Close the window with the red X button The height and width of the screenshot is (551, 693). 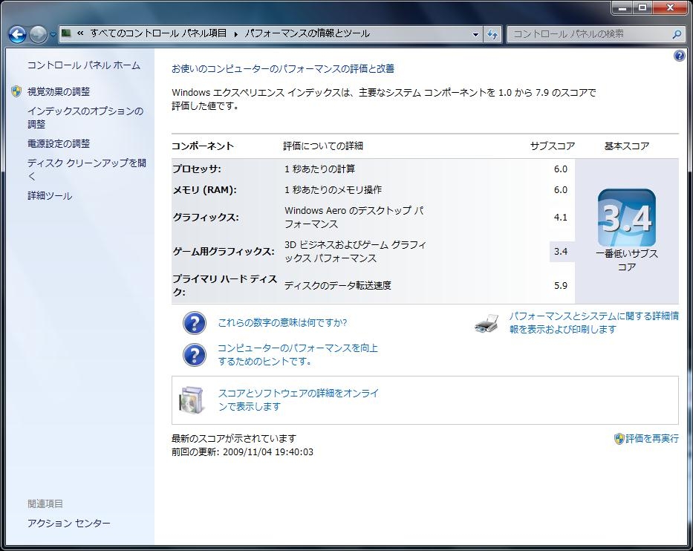pyautogui.click(x=669, y=7)
